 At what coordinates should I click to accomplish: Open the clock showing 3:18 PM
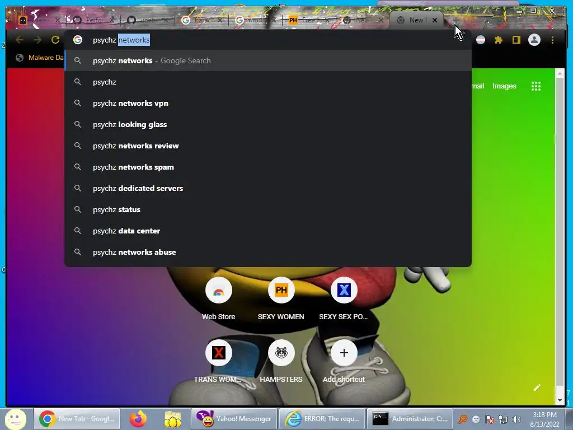[x=544, y=419]
